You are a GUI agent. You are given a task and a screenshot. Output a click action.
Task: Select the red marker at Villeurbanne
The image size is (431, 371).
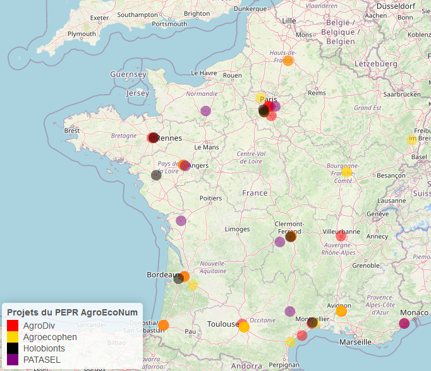pyautogui.click(x=341, y=236)
